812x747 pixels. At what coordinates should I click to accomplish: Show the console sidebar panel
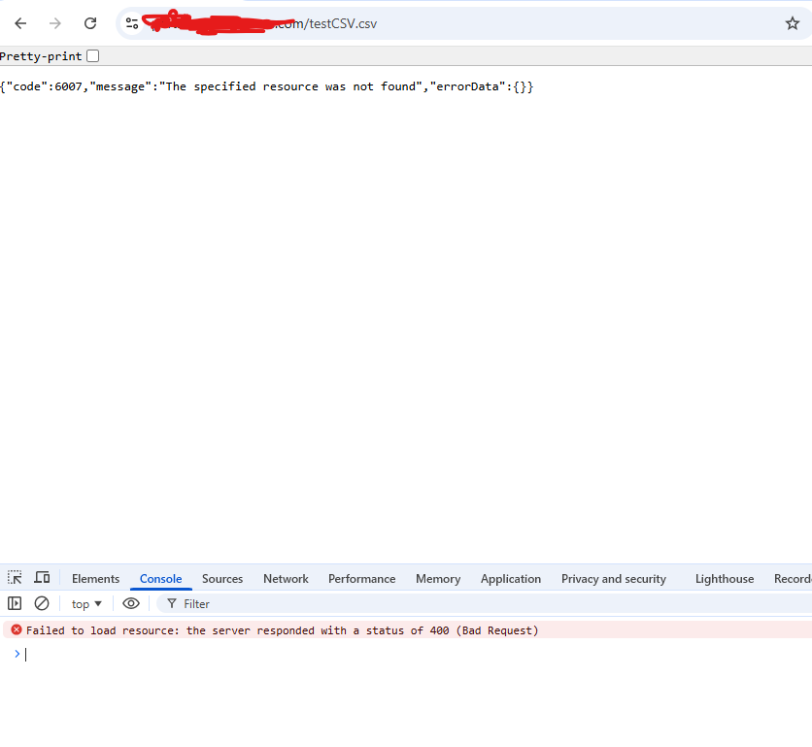(15, 603)
